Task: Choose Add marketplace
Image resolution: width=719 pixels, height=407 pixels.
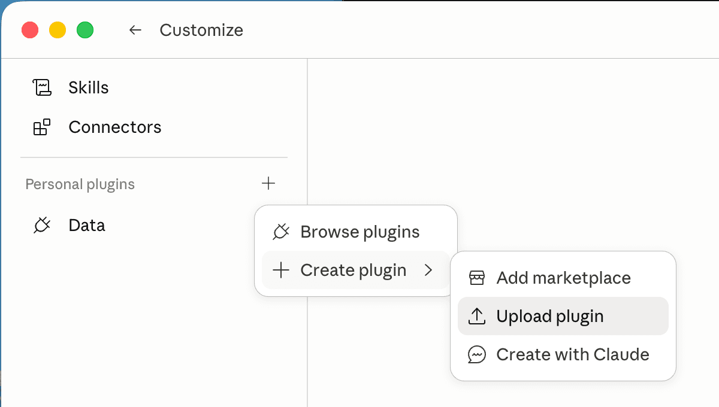Action: click(x=563, y=278)
